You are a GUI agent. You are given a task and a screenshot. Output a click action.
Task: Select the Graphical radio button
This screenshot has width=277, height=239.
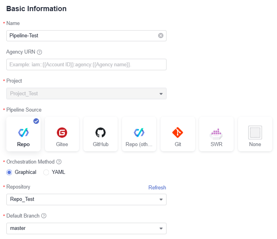(x=9, y=172)
